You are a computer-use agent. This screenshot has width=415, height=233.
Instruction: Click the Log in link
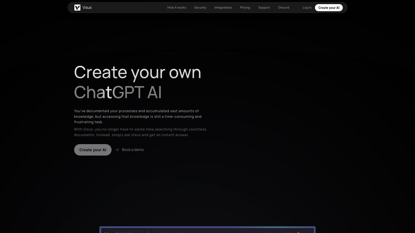[x=307, y=8]
